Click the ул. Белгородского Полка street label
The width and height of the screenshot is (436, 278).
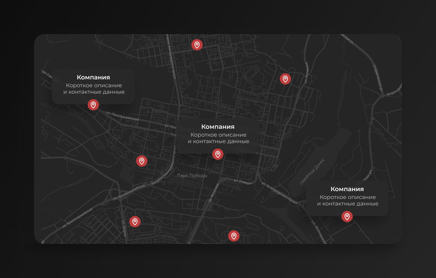278,192
